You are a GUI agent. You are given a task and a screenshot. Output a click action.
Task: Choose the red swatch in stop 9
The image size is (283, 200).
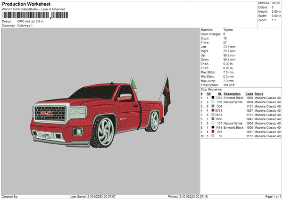coord(214,132)
